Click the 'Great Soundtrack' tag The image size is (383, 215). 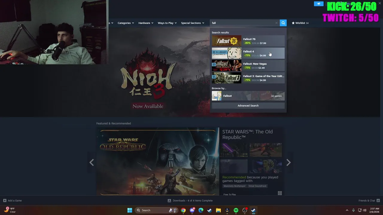257,186
